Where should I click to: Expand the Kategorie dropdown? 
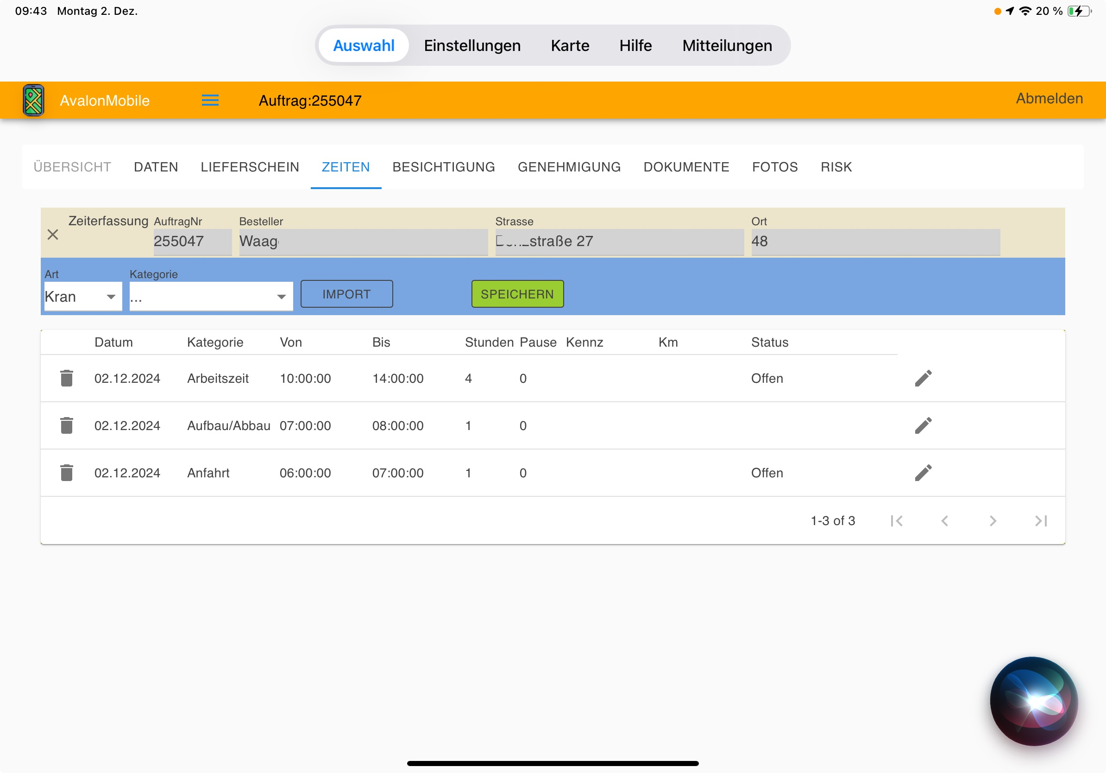click(x=211, y=297)
